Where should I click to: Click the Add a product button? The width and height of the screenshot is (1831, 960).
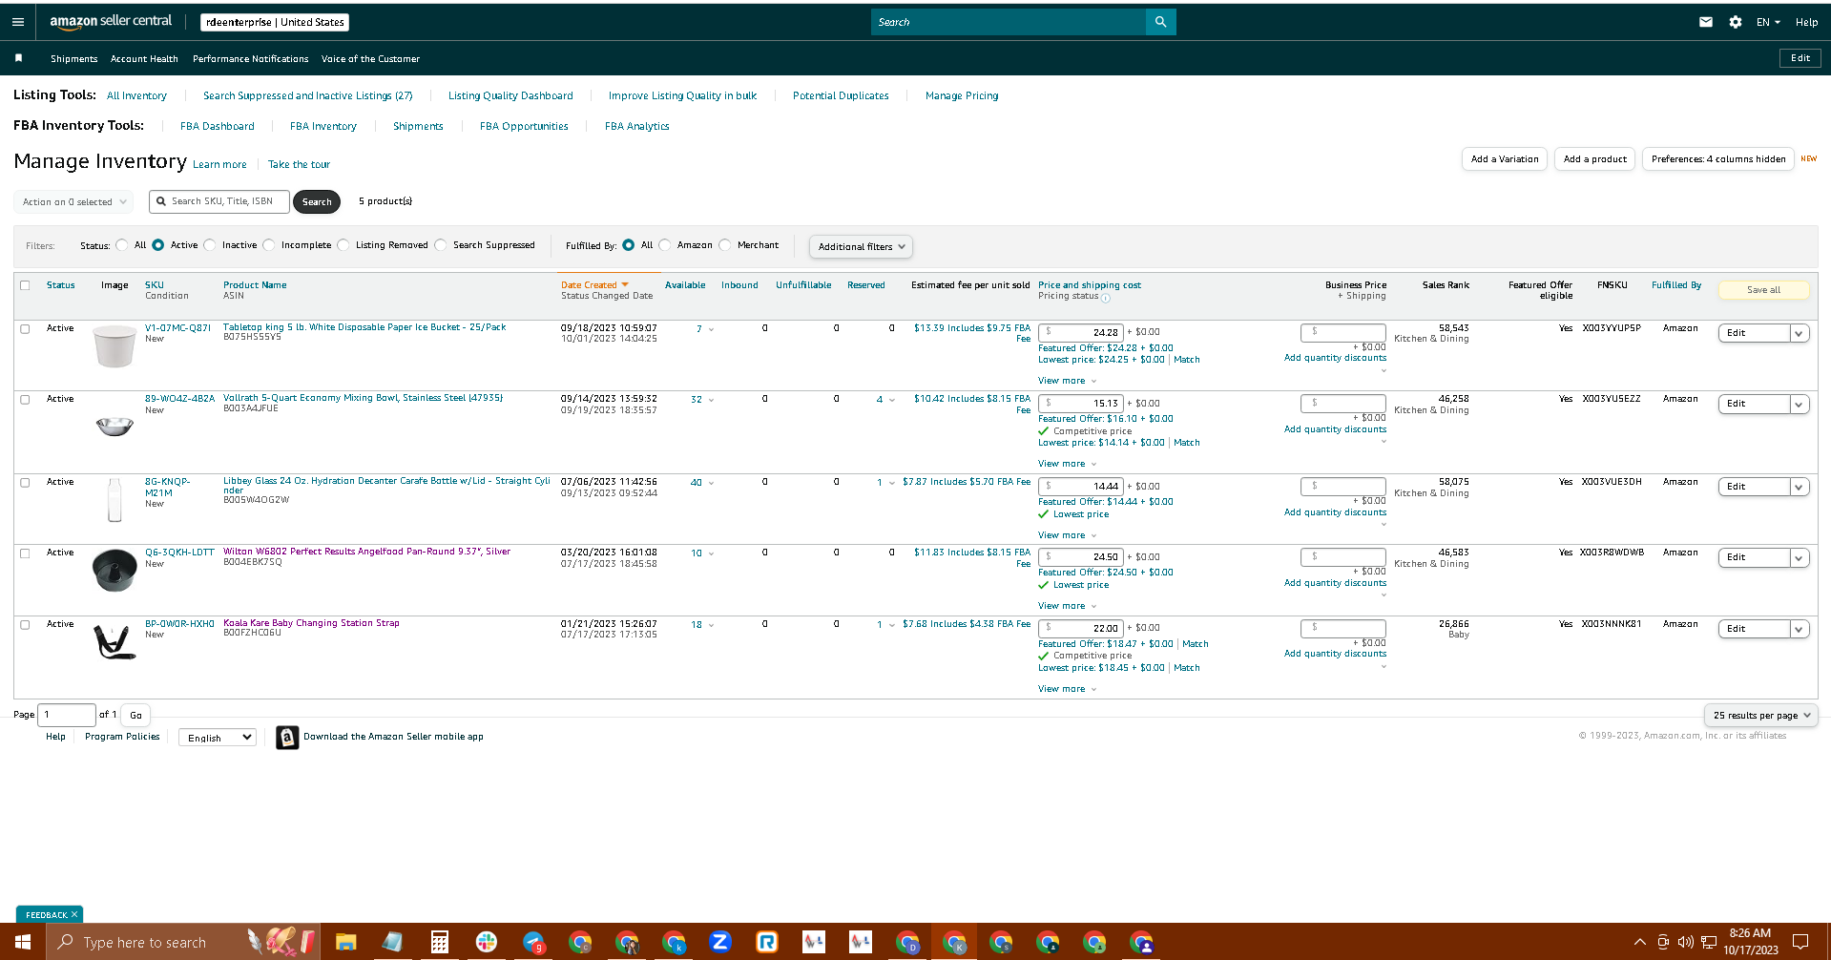point(1595,159)
